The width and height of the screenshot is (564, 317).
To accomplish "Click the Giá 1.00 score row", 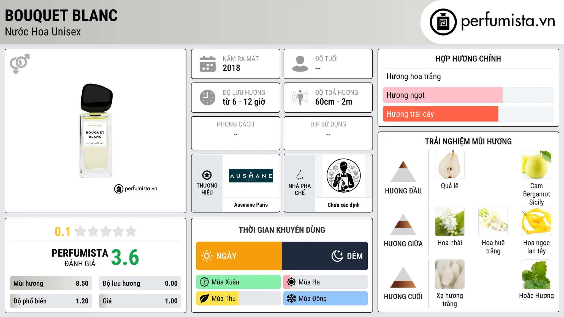I will pos(140,301).
